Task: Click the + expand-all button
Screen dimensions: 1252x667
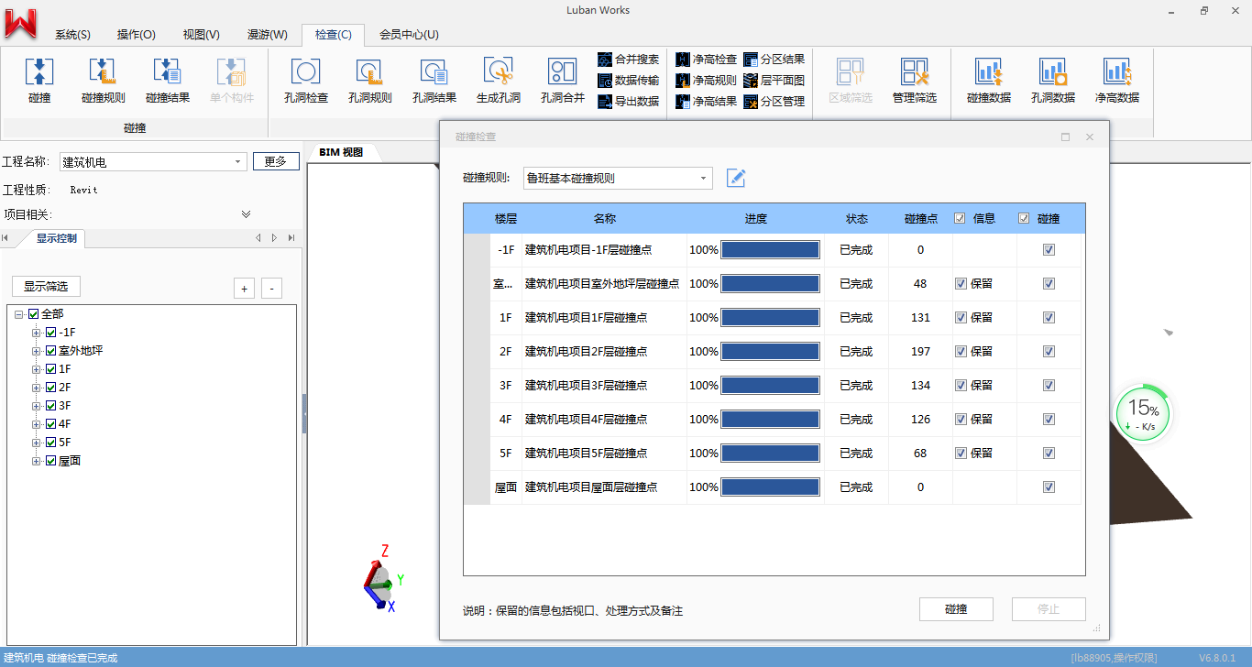Action: coord(245,288)
